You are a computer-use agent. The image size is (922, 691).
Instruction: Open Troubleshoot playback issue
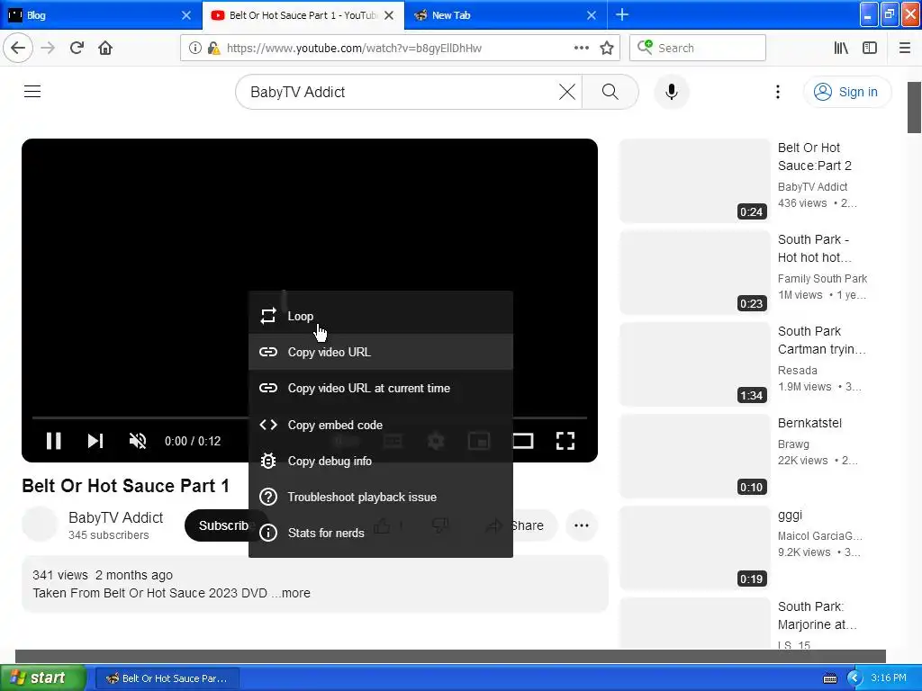pyautogui.click(x=381, y=497)
